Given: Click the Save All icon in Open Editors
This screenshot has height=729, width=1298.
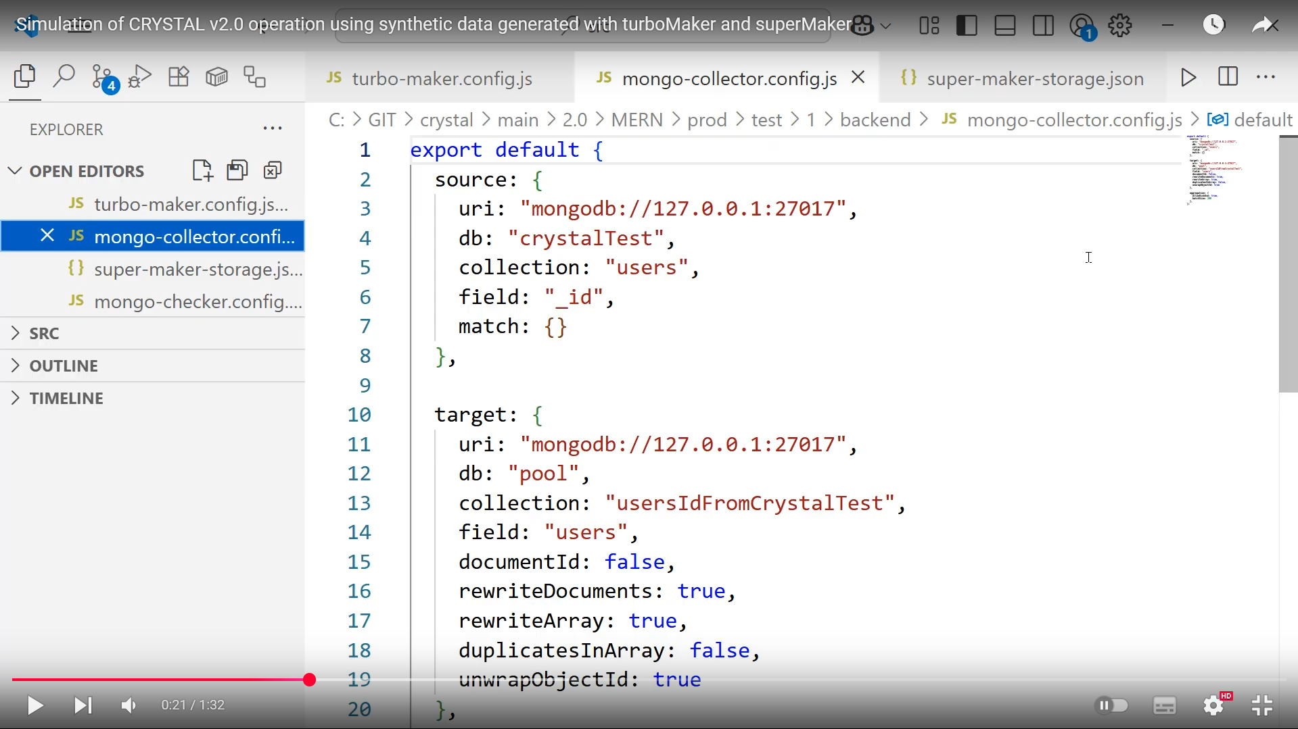Looking at the screenshot, I should click(x=237, y=170).
